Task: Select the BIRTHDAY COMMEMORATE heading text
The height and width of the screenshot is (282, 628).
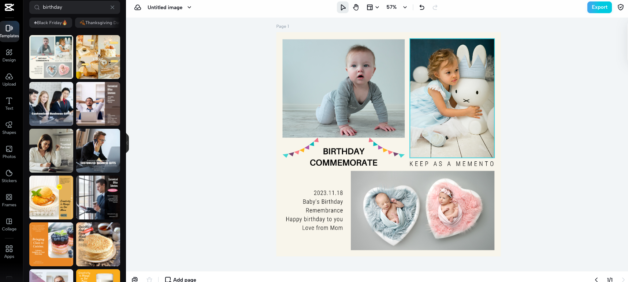Action: pyautogui.click(x=343, y=157)
